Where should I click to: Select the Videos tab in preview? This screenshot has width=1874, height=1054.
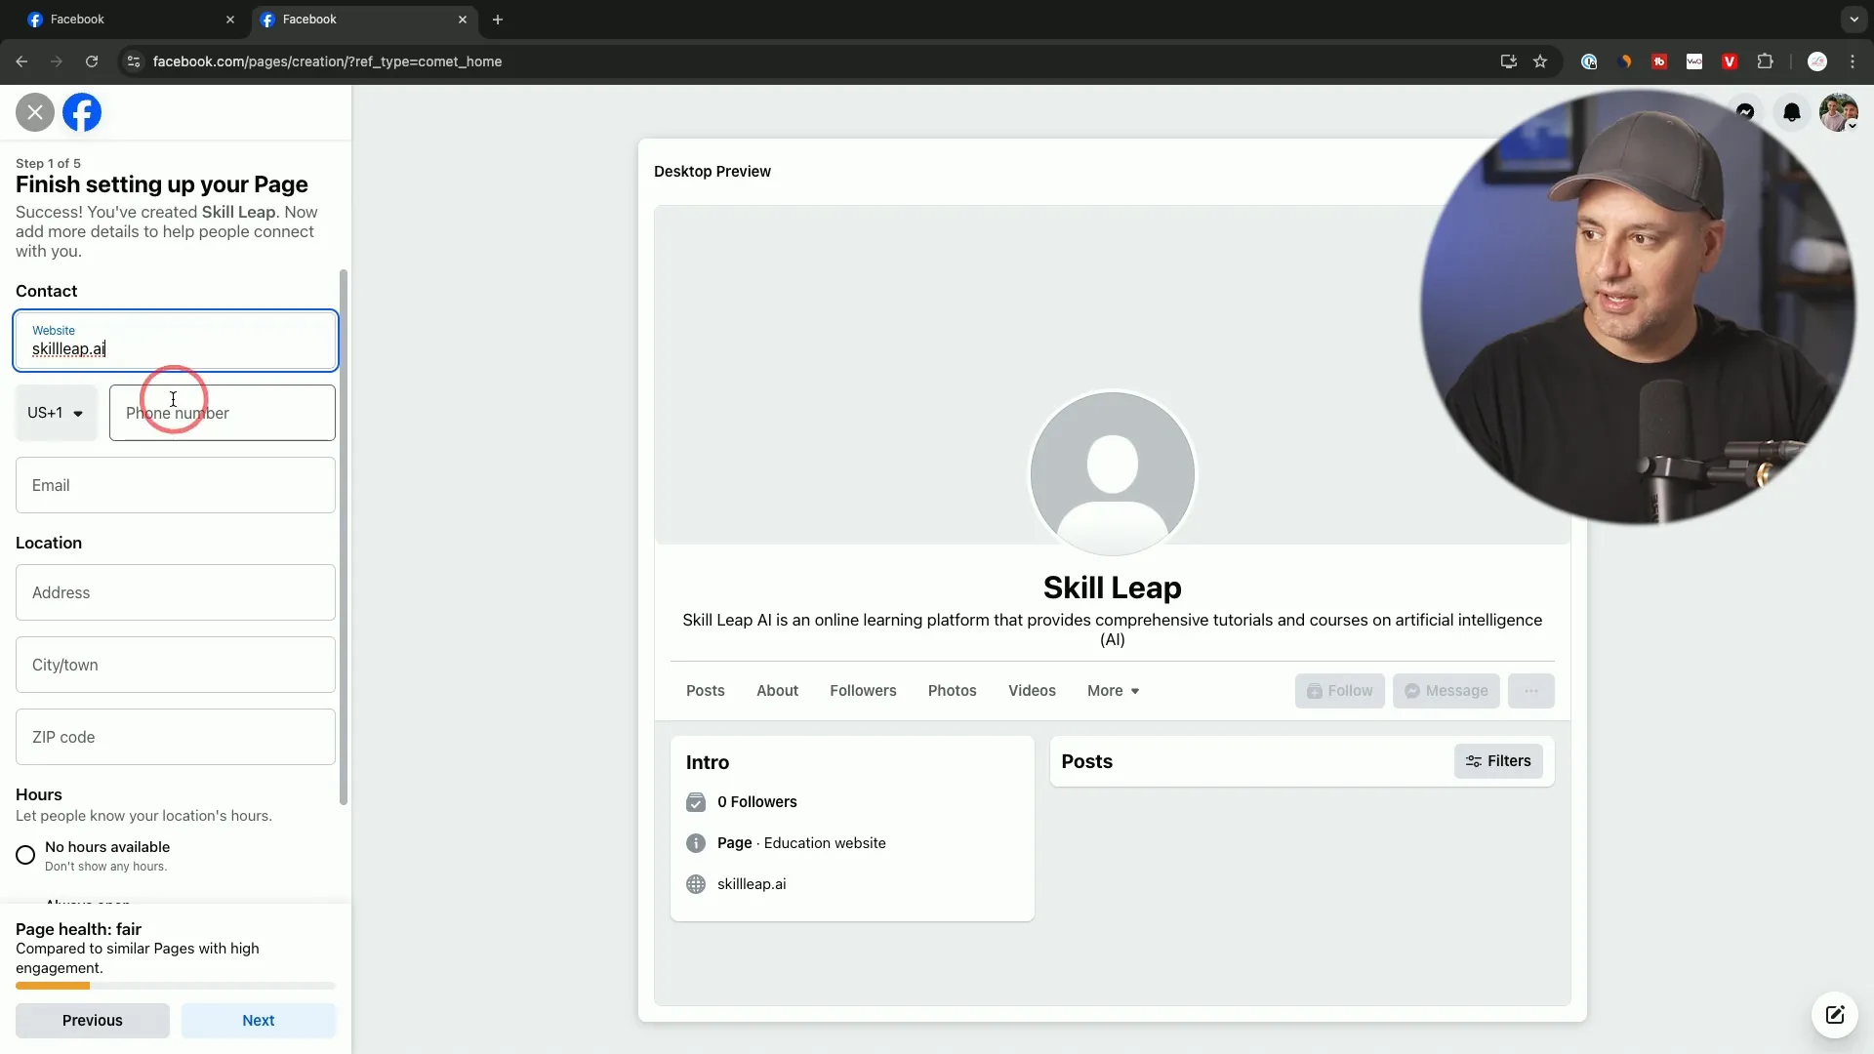point(1032,691)
